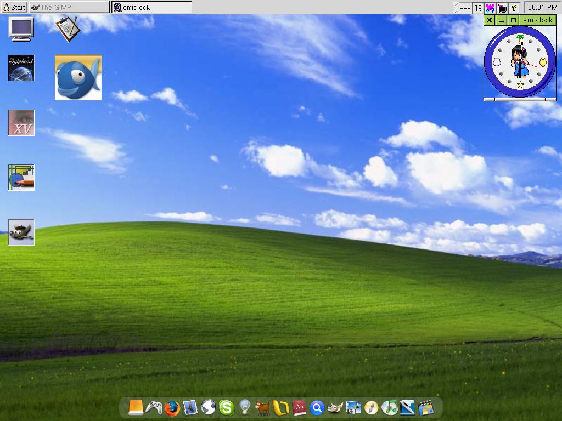The height and width of the screenshot is (421, 562).
Task: Open the blue fish Bluefish editor icon
Action: click(78, 78)
